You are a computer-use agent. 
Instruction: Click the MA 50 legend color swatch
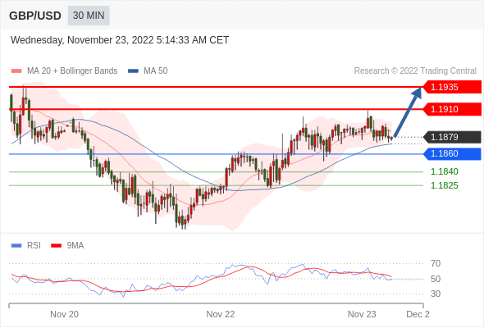tap(133, 71)
